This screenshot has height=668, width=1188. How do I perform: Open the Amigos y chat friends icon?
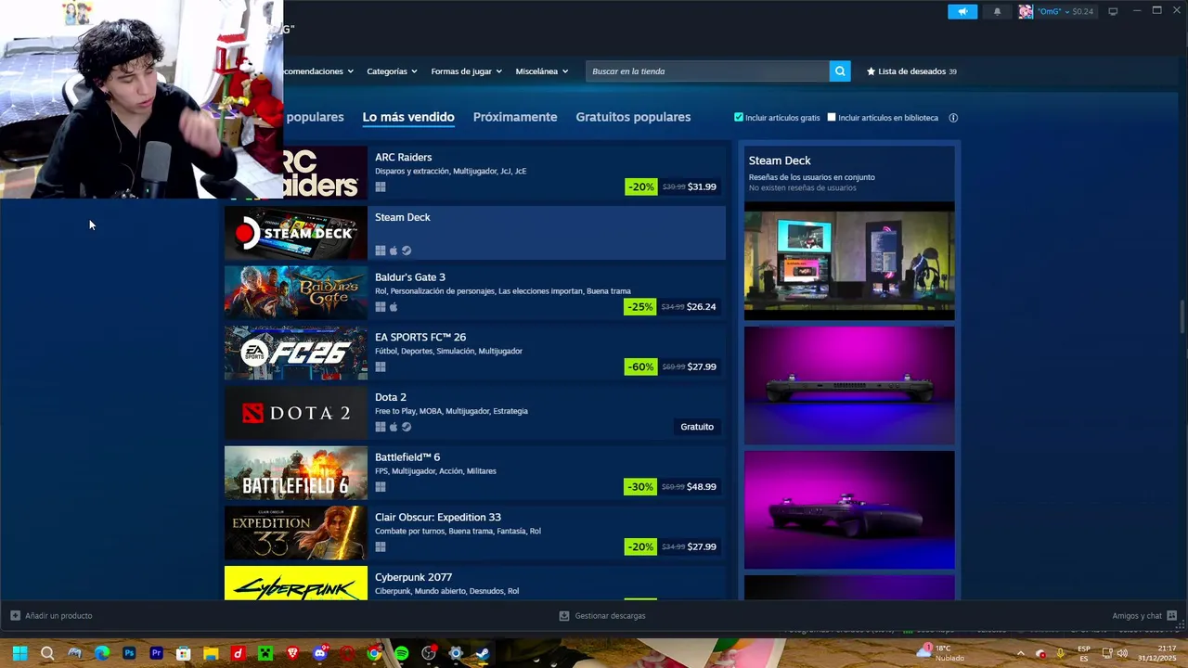(1171, 616)
